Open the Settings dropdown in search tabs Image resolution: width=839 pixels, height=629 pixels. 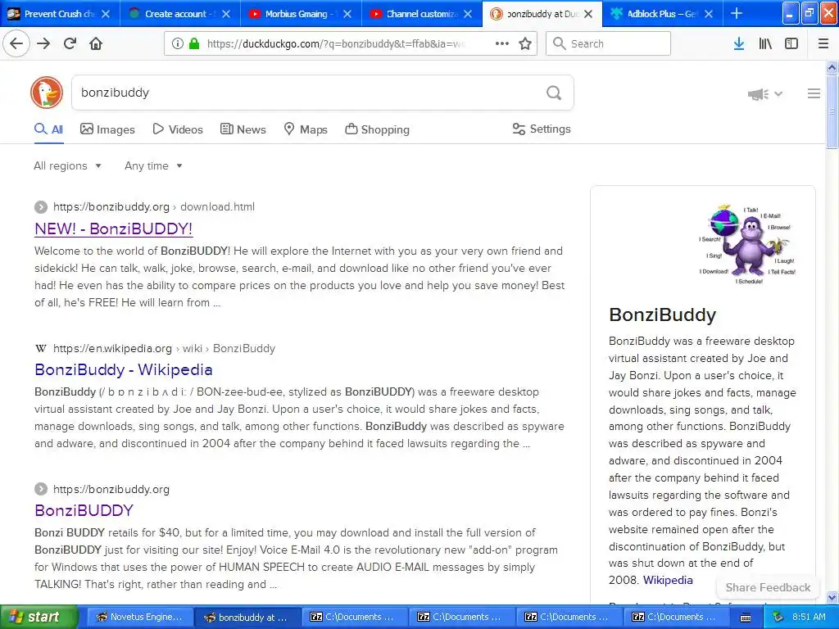[542, 129]
